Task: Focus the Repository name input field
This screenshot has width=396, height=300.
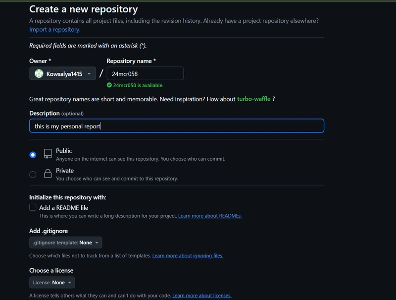Action: [145, 73]
